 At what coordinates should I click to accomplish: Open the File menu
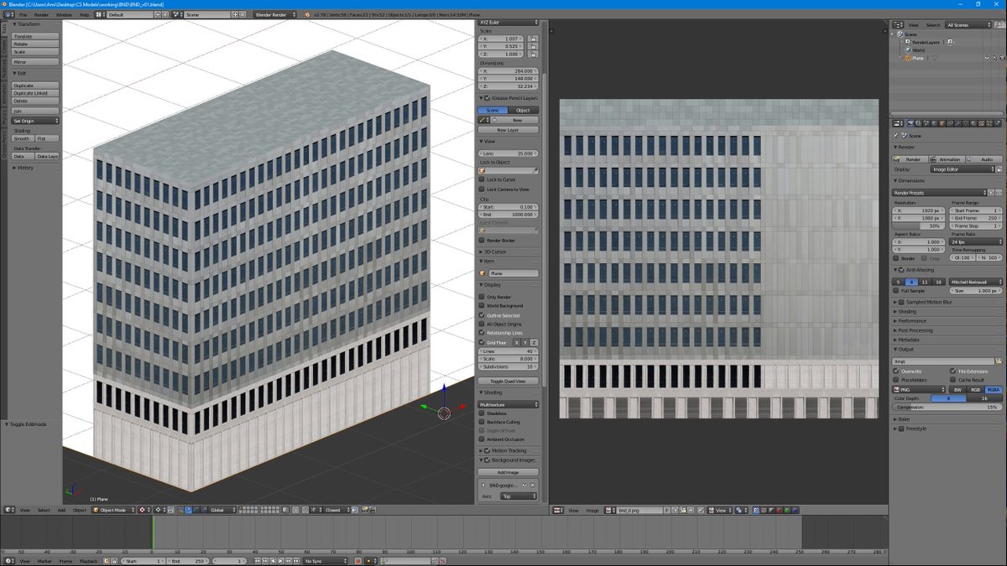click(23, 14)
